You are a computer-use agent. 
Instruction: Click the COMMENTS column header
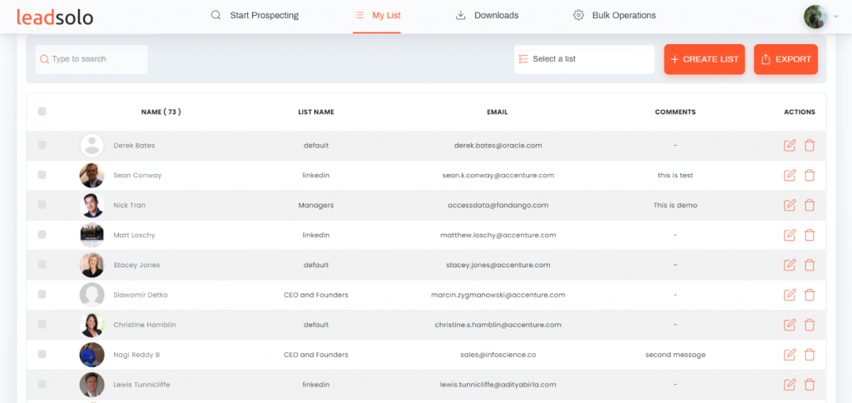pyautogui.click(x=675, y=112)
